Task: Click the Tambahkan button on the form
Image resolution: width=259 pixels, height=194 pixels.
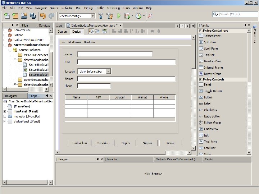Action: 79,143
